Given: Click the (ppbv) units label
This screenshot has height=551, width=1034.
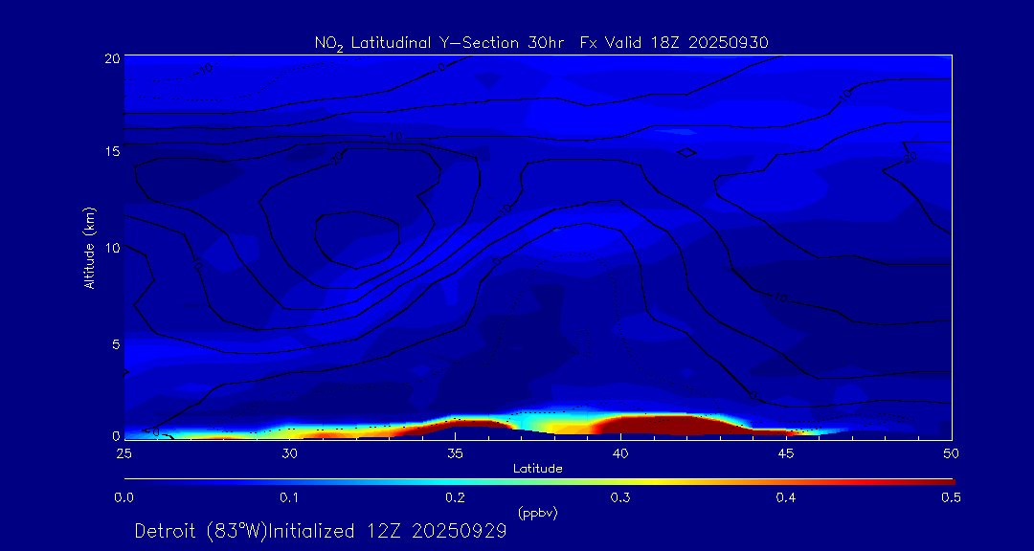Looking at the screenshot, I should click(x=537, y=512).
